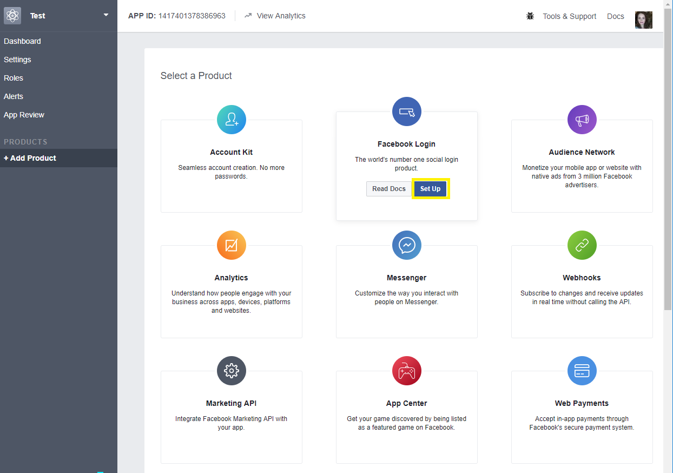This screenshot has height=473, width=673.
Task: Click the PRODUCTS section label
Action: pos(25,142)
